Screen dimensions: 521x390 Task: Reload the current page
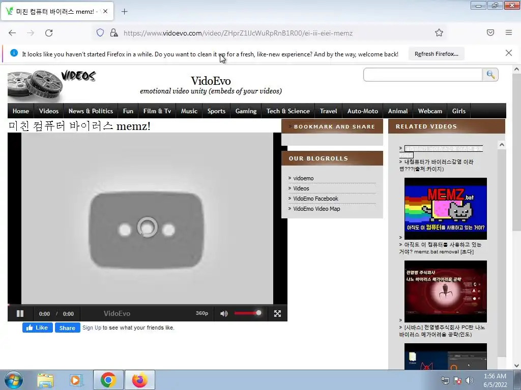click(49, 33)
